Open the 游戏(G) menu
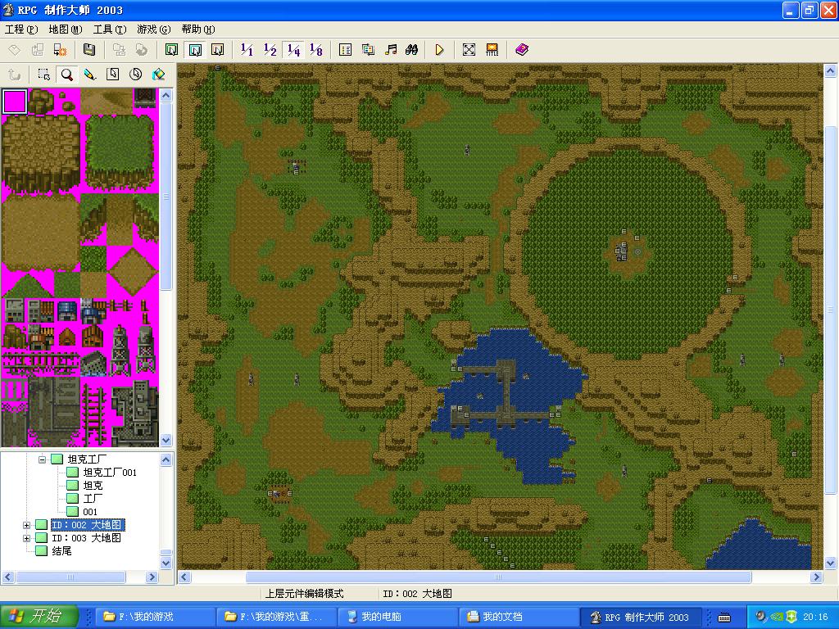 (x=153, y=29)
